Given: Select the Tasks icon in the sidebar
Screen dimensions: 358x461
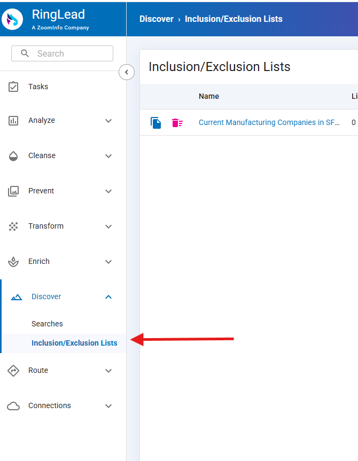Looking at the screenshot, I should pos(13,86).
